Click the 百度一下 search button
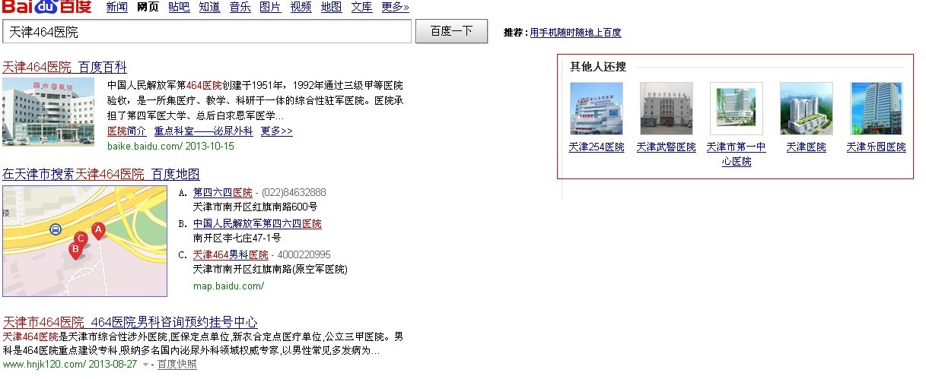 452,31
